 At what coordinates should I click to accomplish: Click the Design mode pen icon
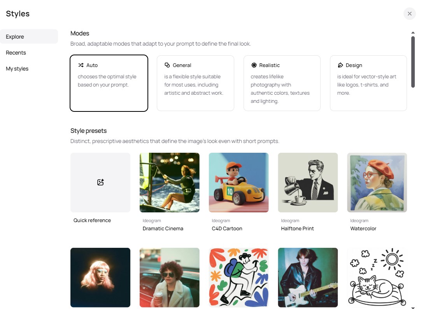tap(340, 65)
